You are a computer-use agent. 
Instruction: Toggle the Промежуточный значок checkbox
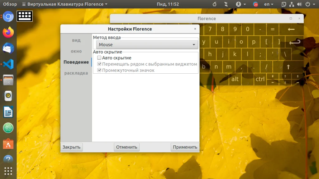[x=99, y=70]
